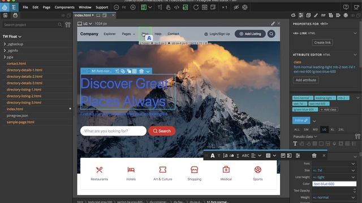Open the Edit menu
362x203 pixels.
click(35, 7)
